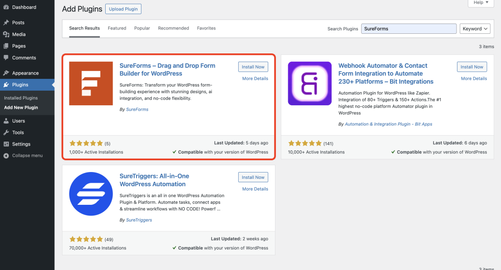The height and width of the screenshot is (270, 501).
Task: Click the Dashboard gauge icon
Action: [x=6, y=7]
